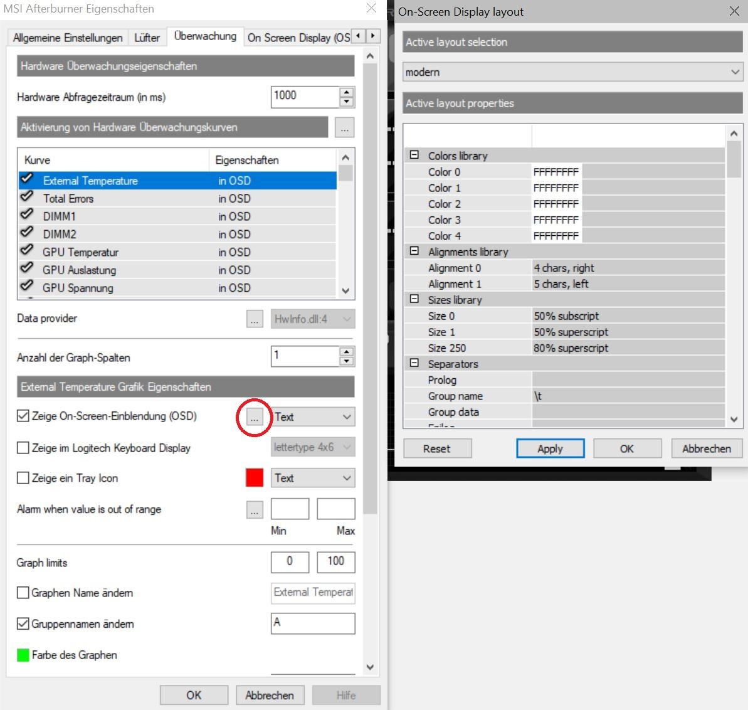748x710 pixels.
Task: Select the Group name value cell
Action: point(628,396)
